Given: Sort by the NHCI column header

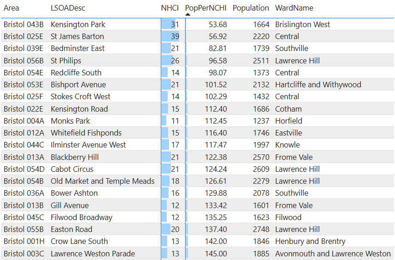Looking at the screenshot, I should point(169,8).
